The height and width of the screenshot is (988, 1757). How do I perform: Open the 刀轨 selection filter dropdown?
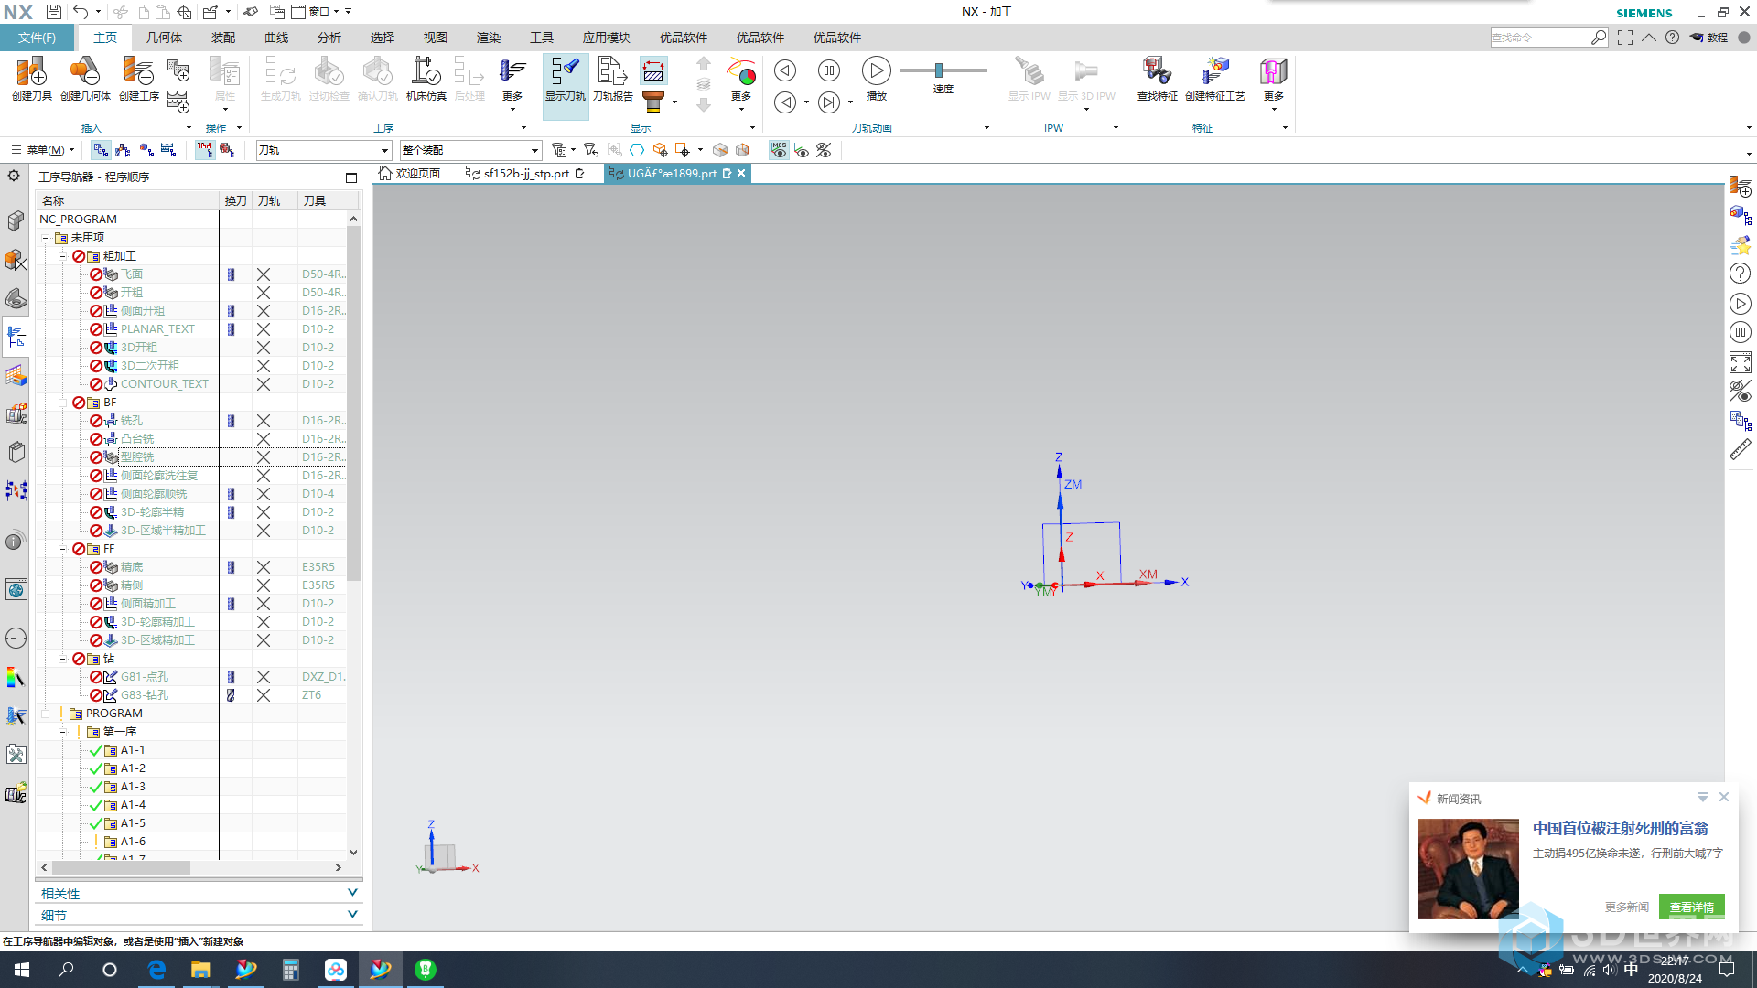[323, 150]
